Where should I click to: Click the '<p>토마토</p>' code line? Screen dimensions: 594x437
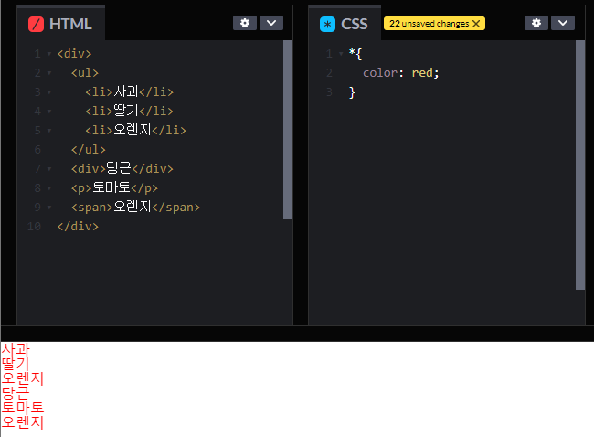click(114, 188)
